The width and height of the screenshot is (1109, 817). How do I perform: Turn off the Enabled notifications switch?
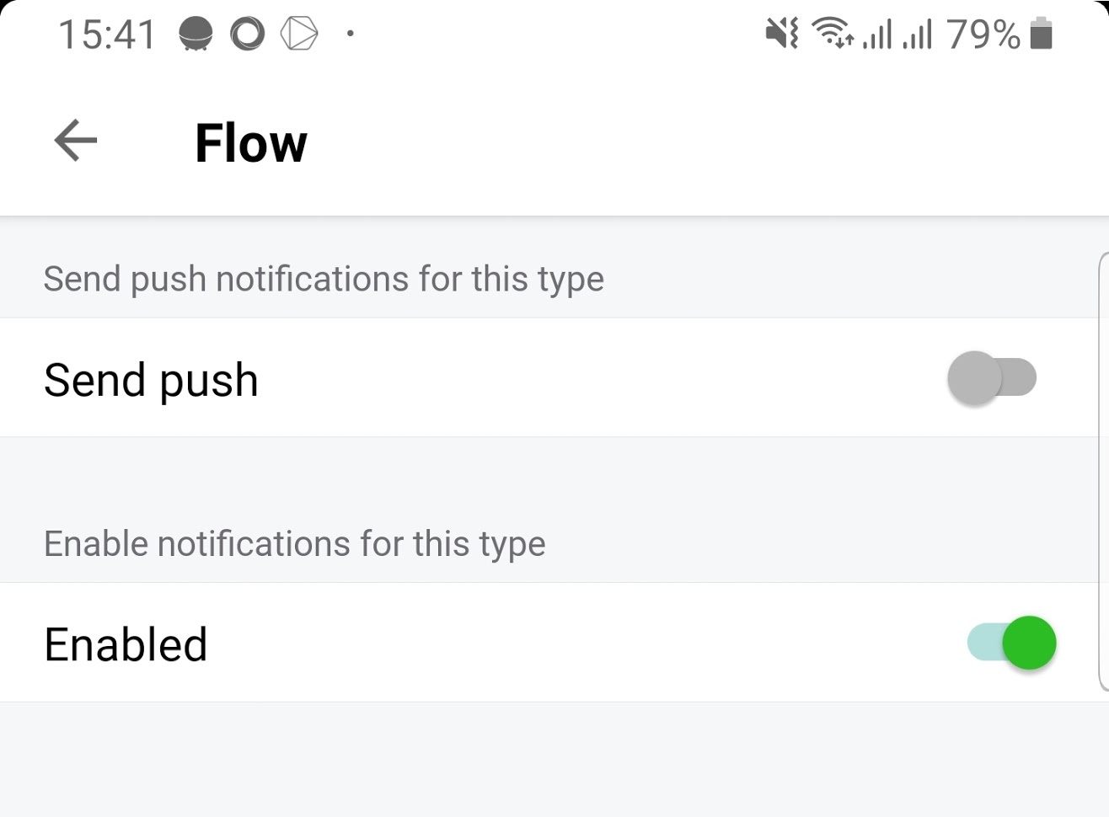pyautogui.click(x=1011, y=643)
